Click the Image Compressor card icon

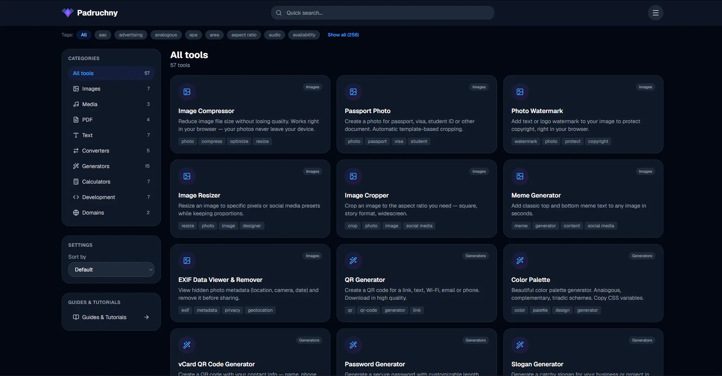187,92
